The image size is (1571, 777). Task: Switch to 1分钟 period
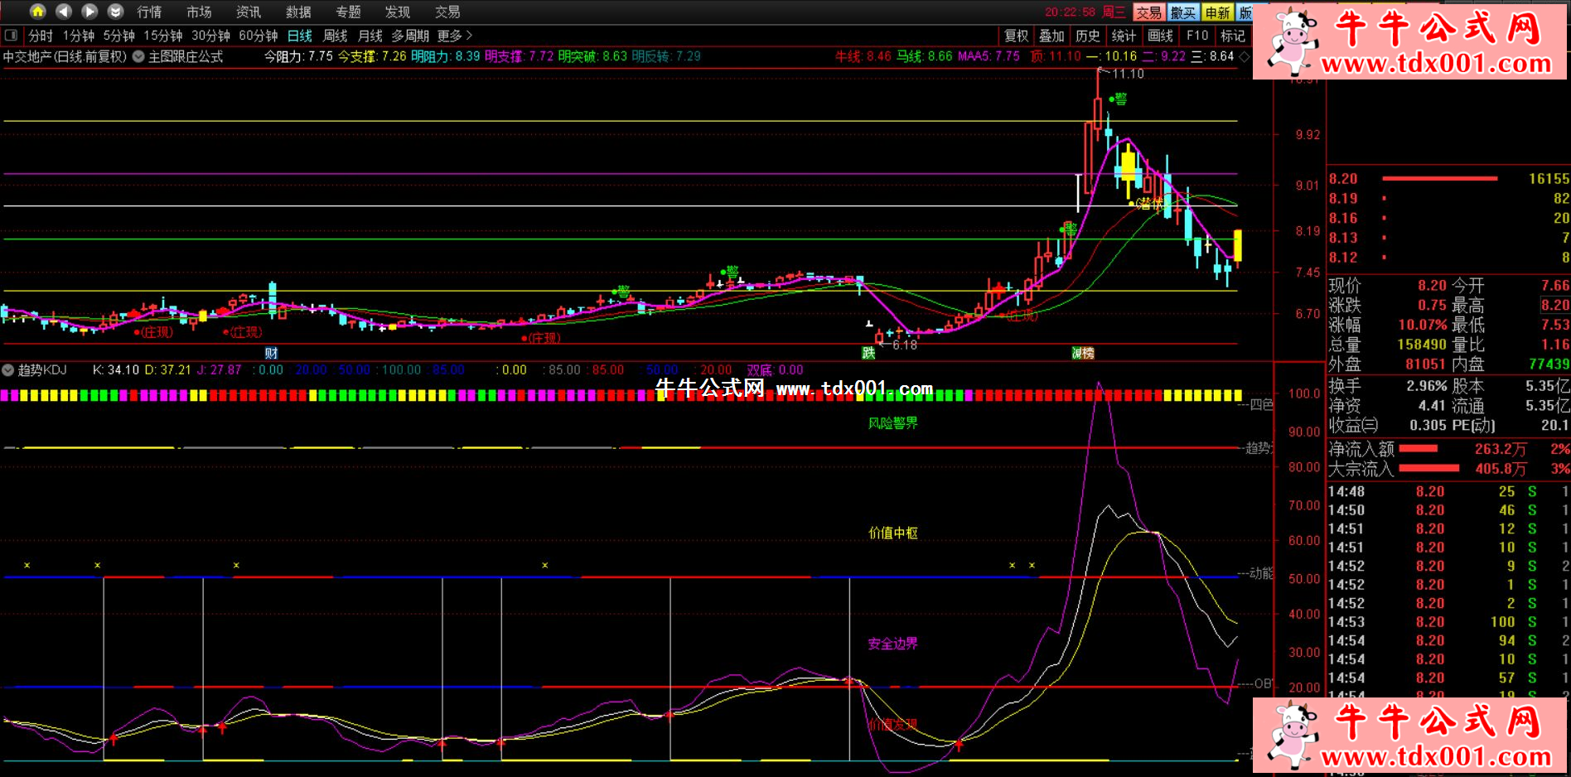(79, 36)
